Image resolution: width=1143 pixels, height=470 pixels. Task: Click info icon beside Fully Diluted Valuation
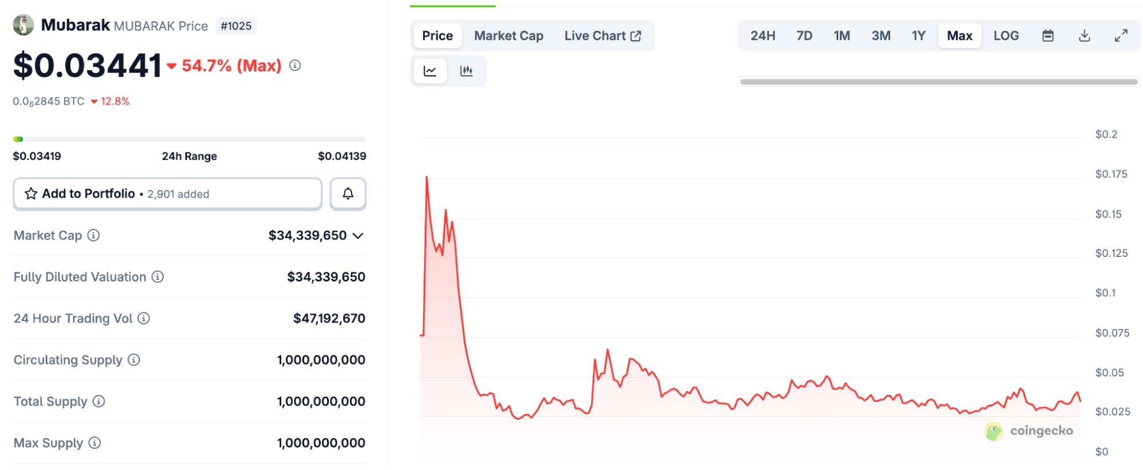157,277
